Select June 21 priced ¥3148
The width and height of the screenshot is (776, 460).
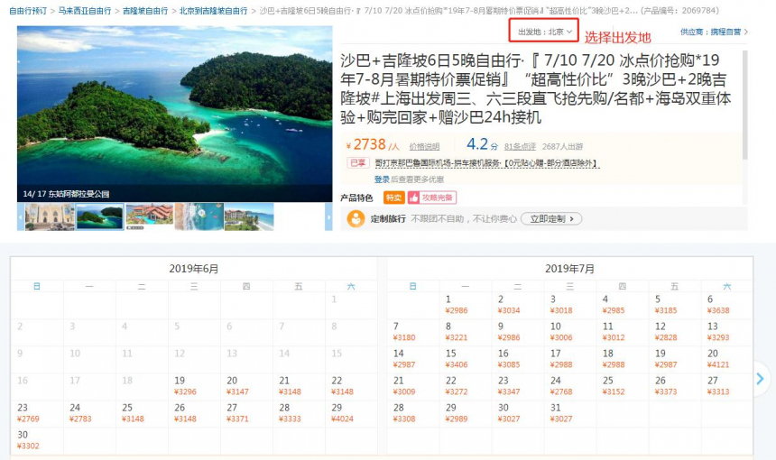[x=299, y=386]
